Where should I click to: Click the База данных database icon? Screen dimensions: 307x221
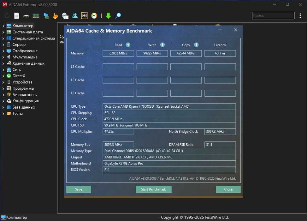click(9, 107)
